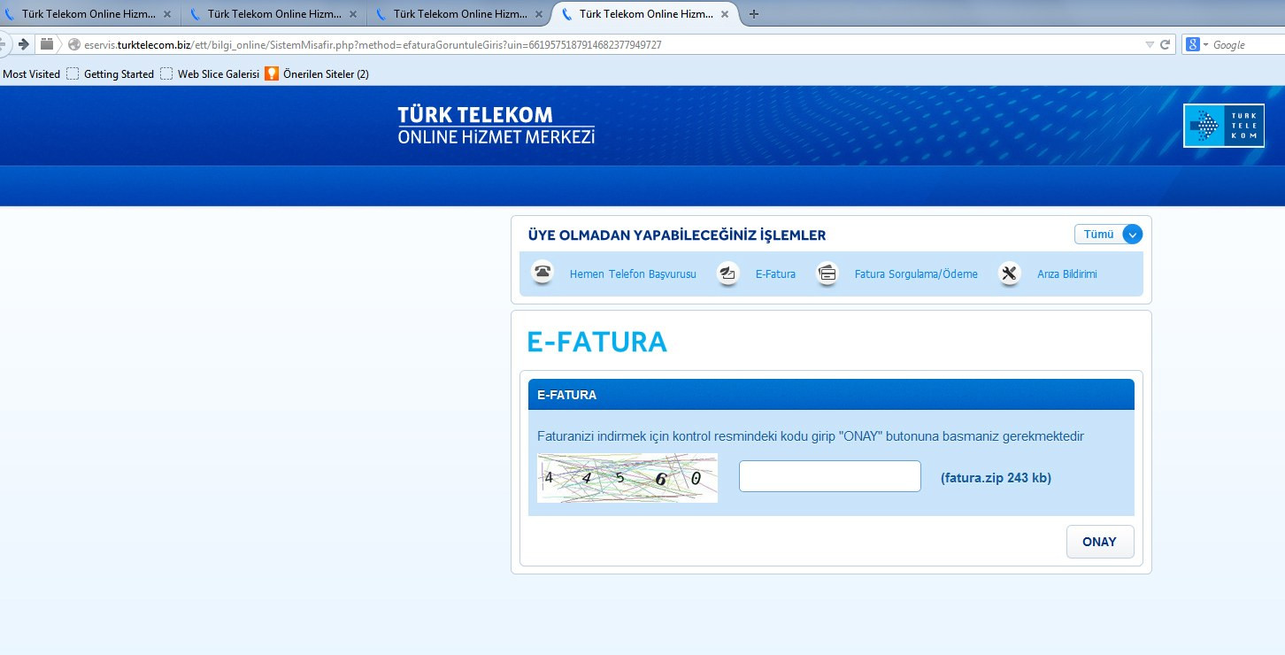Click the captcha code input field

click(x=829, y=476)
